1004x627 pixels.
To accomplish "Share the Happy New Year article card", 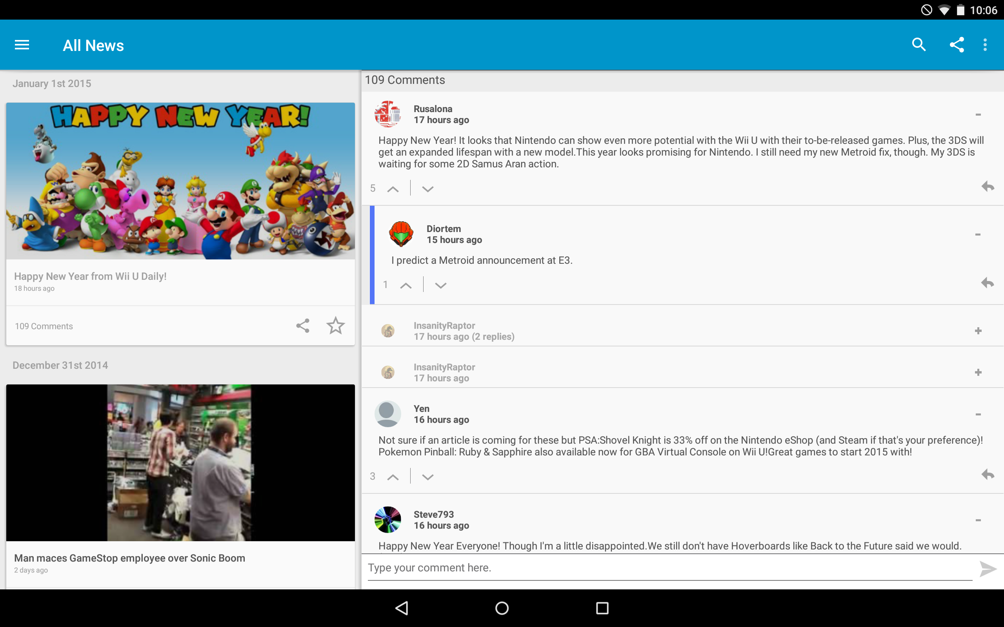I will click(302, 326).
